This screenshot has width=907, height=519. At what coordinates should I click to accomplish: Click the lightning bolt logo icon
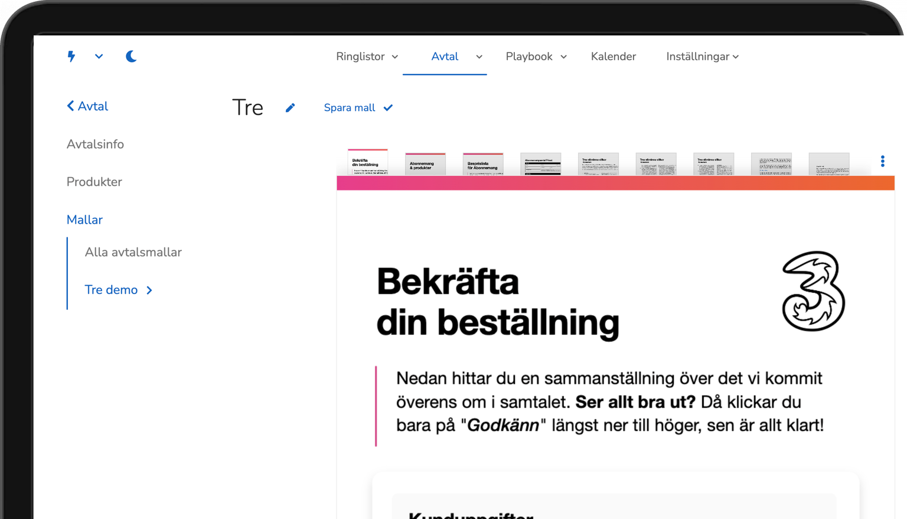point(71,56)
